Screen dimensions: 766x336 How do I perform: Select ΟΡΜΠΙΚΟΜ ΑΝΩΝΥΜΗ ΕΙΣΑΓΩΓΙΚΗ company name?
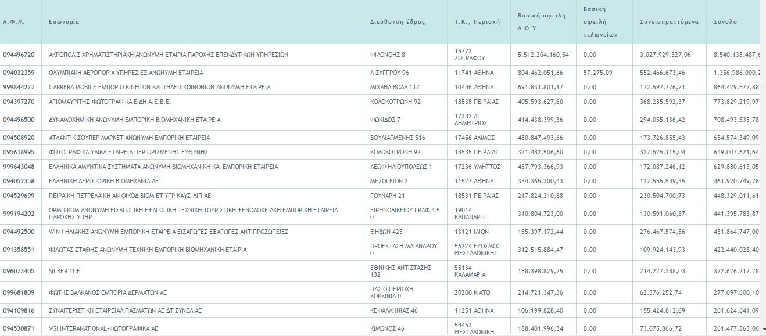[194, 214]
